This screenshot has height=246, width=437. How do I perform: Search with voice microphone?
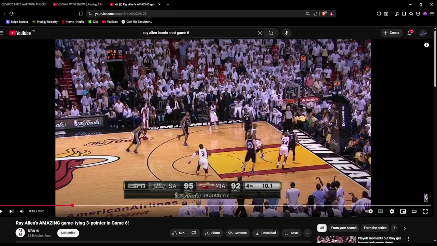pyautogui.click(x=286, y=33)
